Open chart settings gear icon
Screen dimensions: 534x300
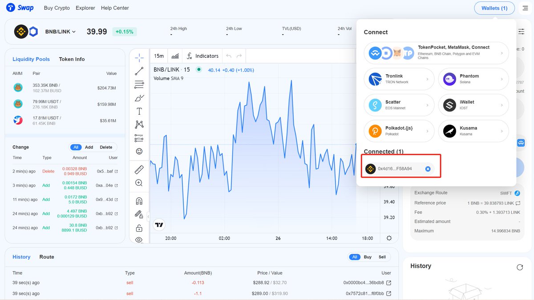pos(389,238)
